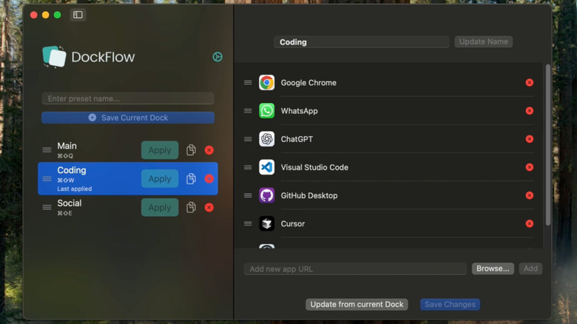Click the Cursor app icon
The height and width of the screenshot is (324, 577).
coord(267,224)
